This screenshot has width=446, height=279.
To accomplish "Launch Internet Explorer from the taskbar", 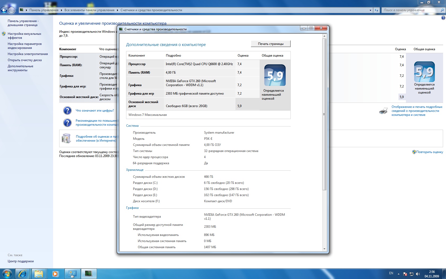I will (x=23, y=274).
